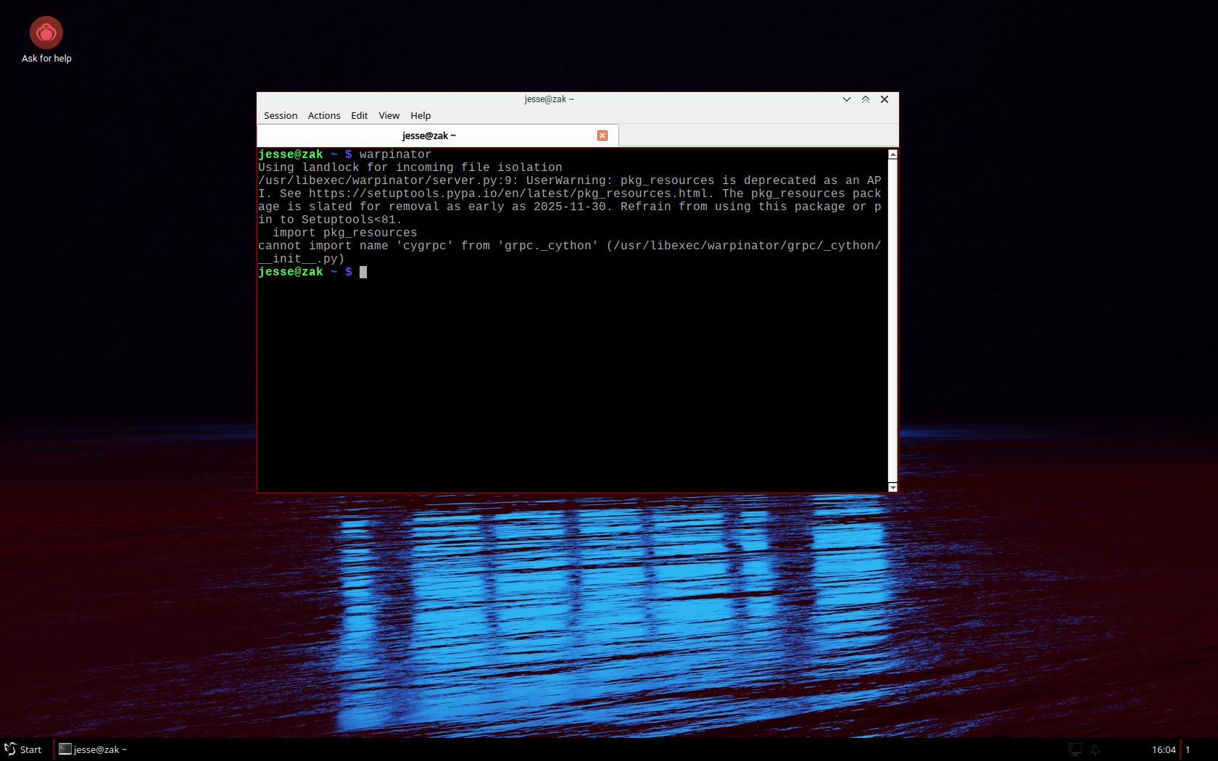Maximize the terminal window using up chevron
Screen dimensions: 1218x761
866,99
